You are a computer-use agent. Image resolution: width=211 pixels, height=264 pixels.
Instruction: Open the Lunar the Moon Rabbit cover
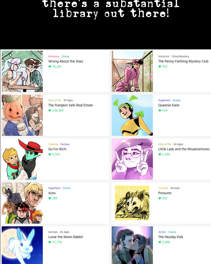click(22, 245)
